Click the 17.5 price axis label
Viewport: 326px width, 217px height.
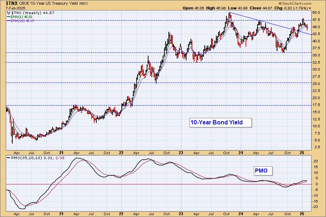pyautogui.click(x=316, y=105)
